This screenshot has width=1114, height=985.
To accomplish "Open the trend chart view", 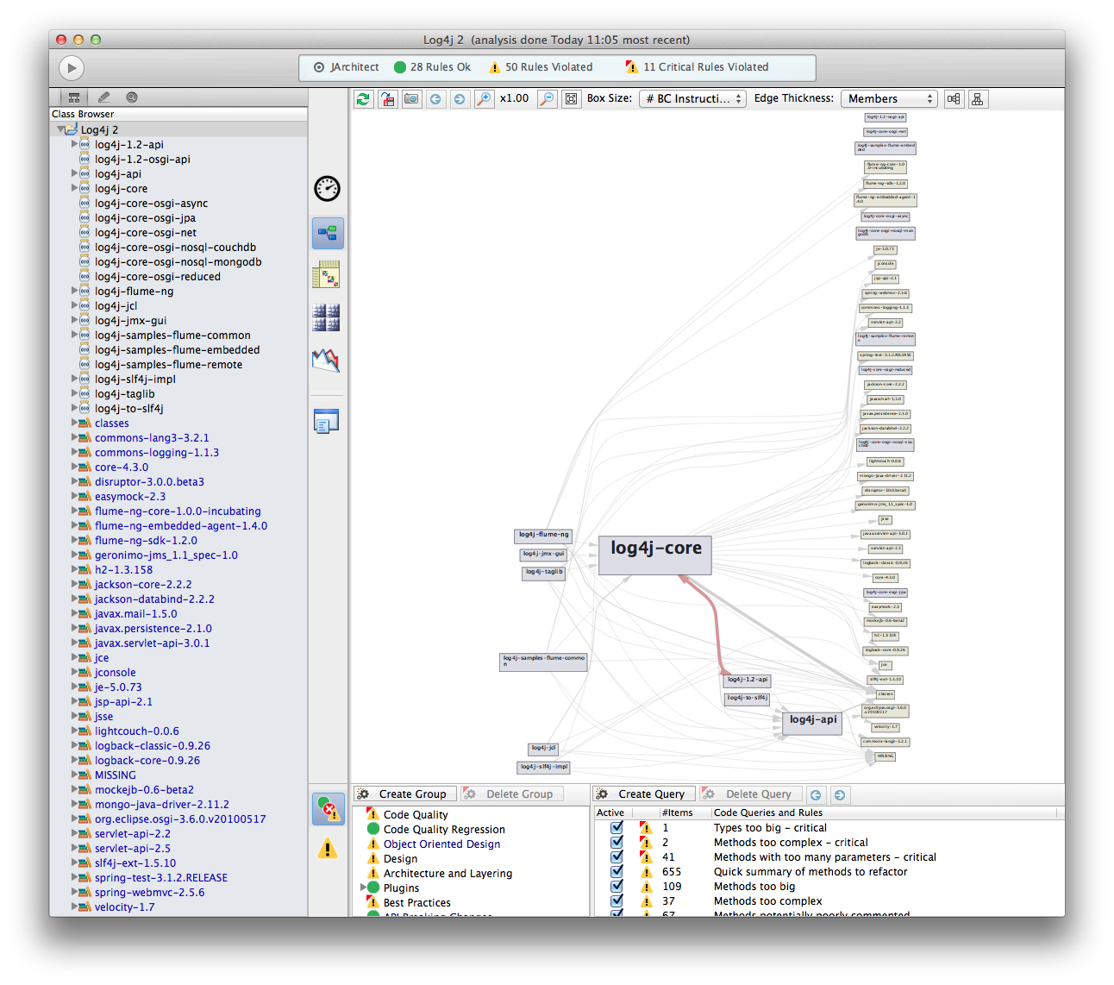I will (326, 361).
